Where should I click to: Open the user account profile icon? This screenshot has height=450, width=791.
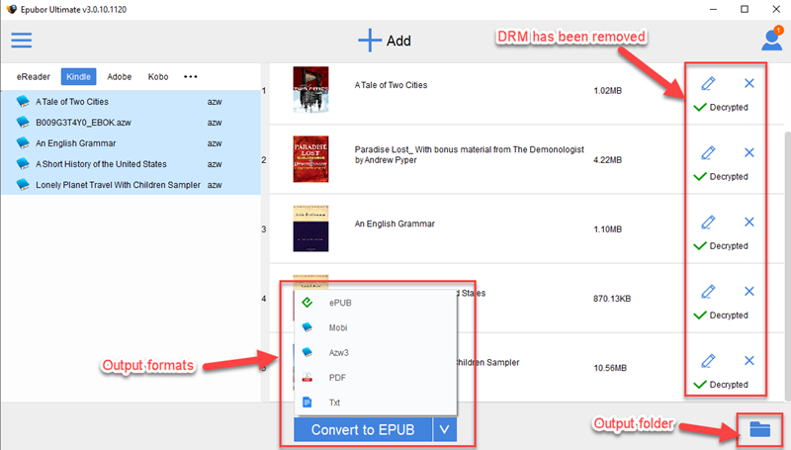tap(772, 40)
